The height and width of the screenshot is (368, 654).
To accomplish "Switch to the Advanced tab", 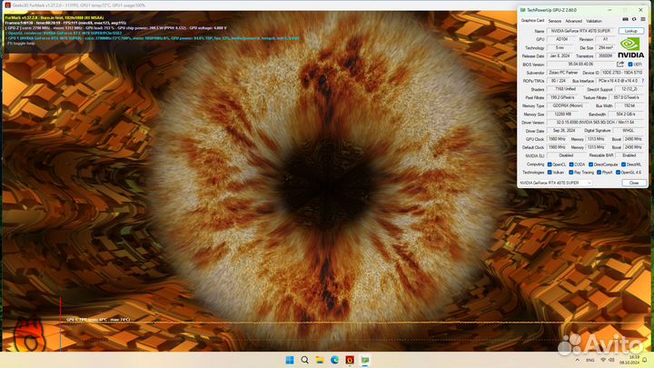I will pyautogui.click(x=573, y=21).
